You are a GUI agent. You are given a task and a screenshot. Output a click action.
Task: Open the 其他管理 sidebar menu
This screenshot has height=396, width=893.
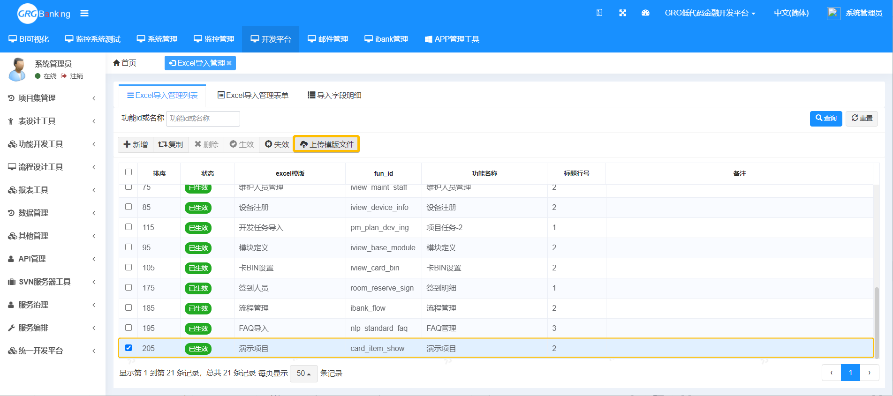click(53, 236)
